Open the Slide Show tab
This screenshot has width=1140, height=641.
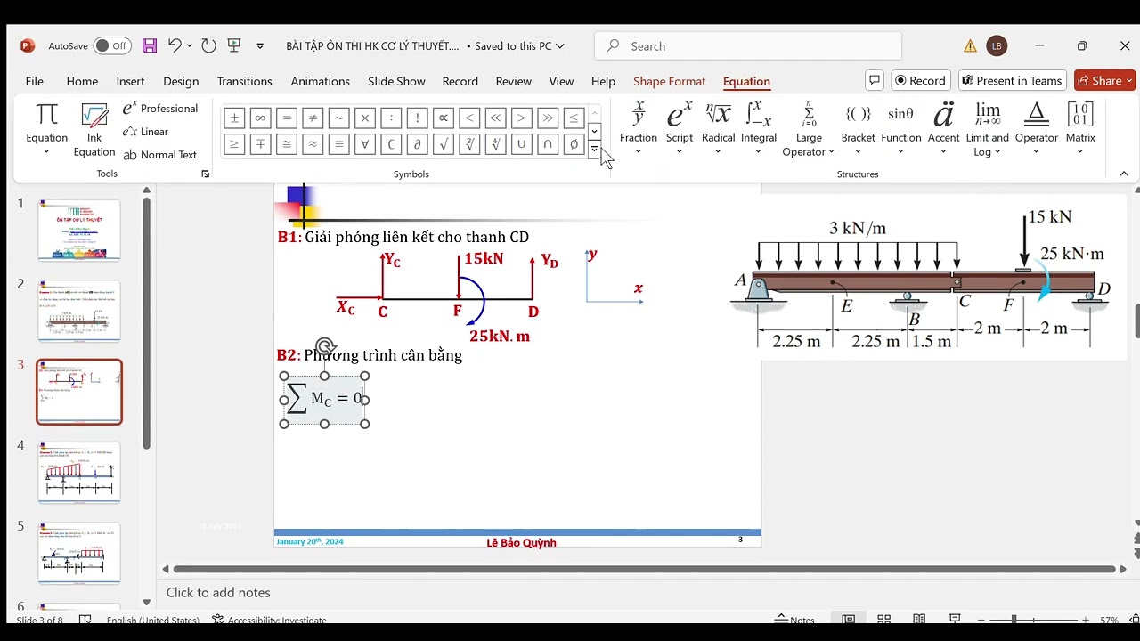point(396,81)
